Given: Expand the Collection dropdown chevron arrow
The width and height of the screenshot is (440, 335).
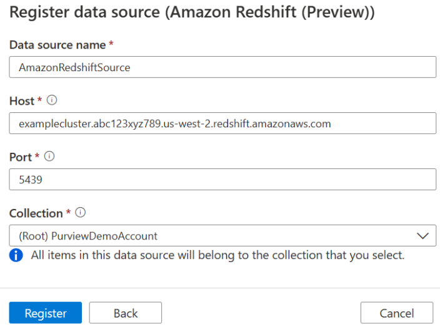Looking at the screenshot, I should click(x=422, y=236).
